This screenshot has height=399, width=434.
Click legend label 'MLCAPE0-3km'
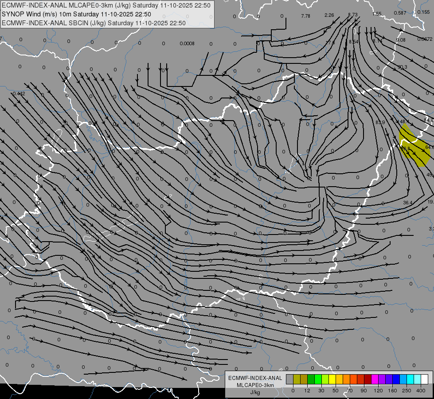coord(255,385)
